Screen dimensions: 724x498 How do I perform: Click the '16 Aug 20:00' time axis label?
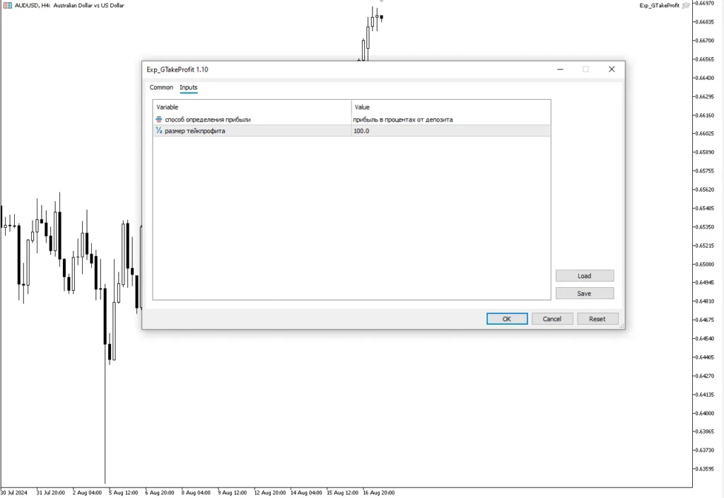(379, 492)
